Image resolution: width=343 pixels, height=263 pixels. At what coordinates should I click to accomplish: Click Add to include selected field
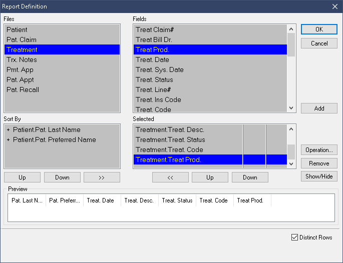click(x=319, y=108)
